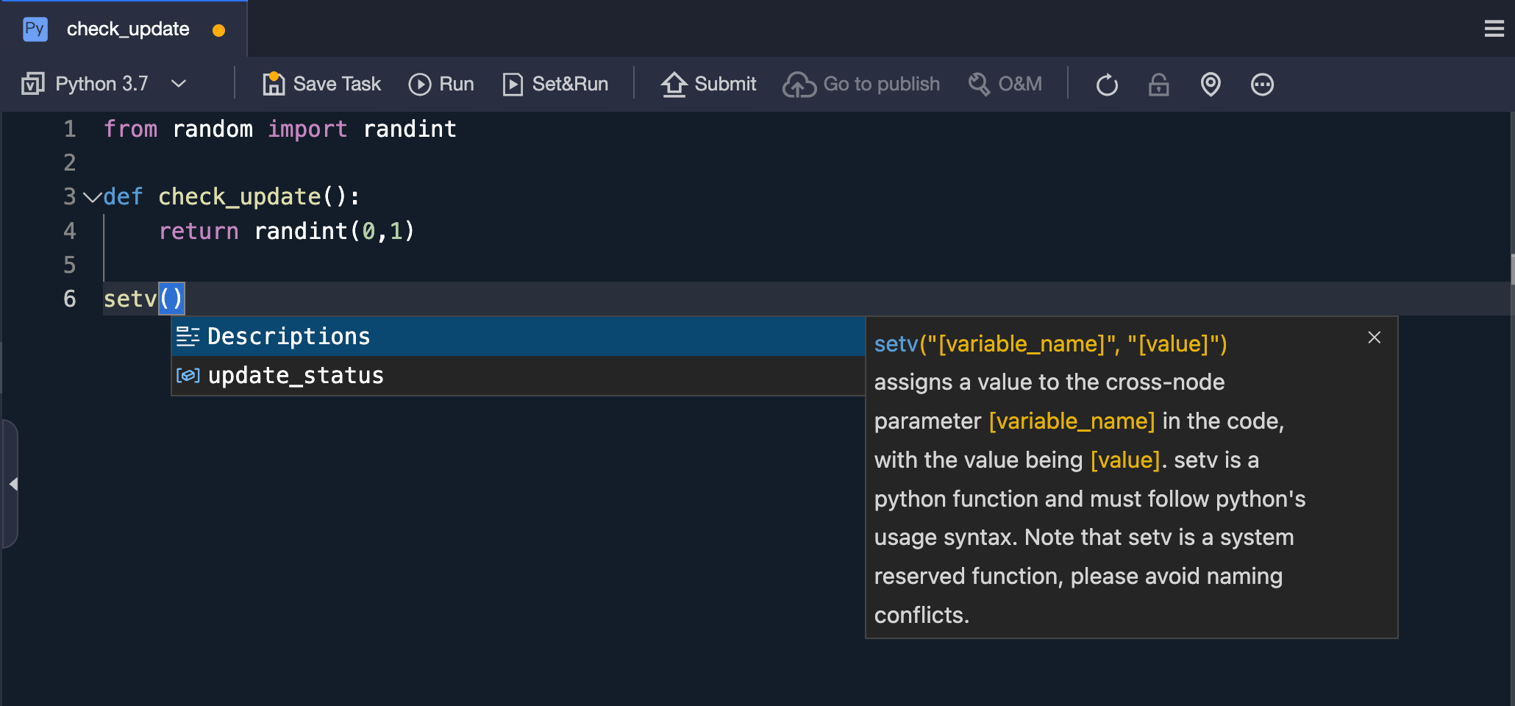The height and width of the screenshot is (706, 1515).
Task: Close the setv description popup
Action: [x=1374, y=338]
